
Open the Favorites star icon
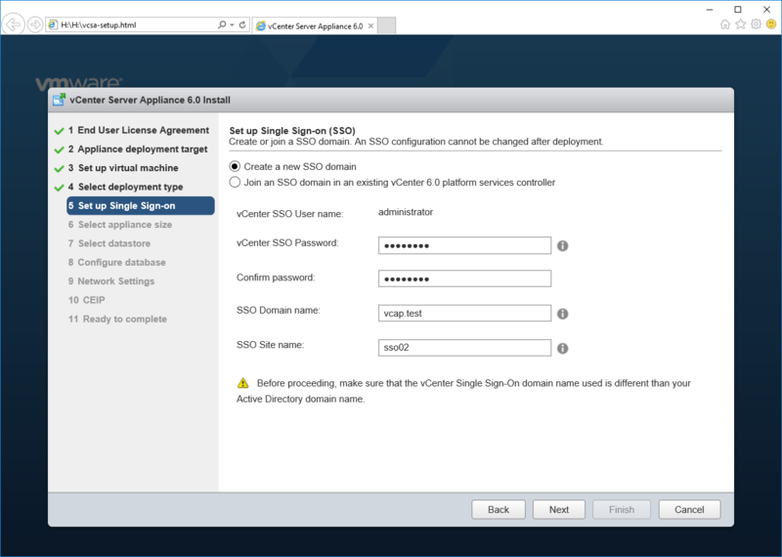(741, 24)
